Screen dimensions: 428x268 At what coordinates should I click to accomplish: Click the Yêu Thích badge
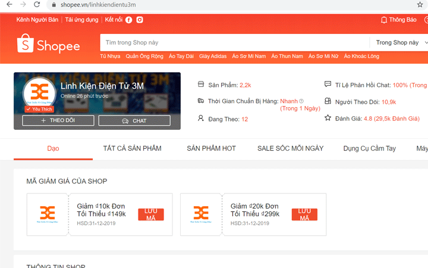(x=39, y=109)
